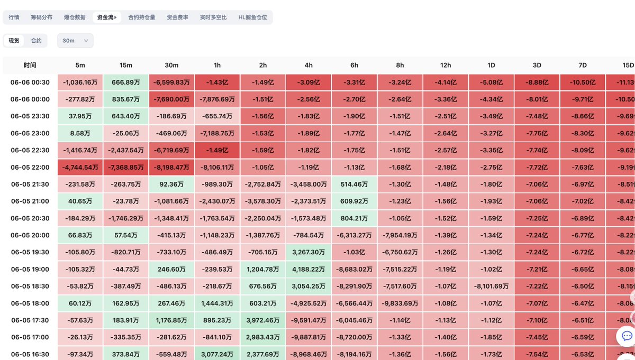
Task: Click the 609.92万 cell
Action: [x=354, y=201]
